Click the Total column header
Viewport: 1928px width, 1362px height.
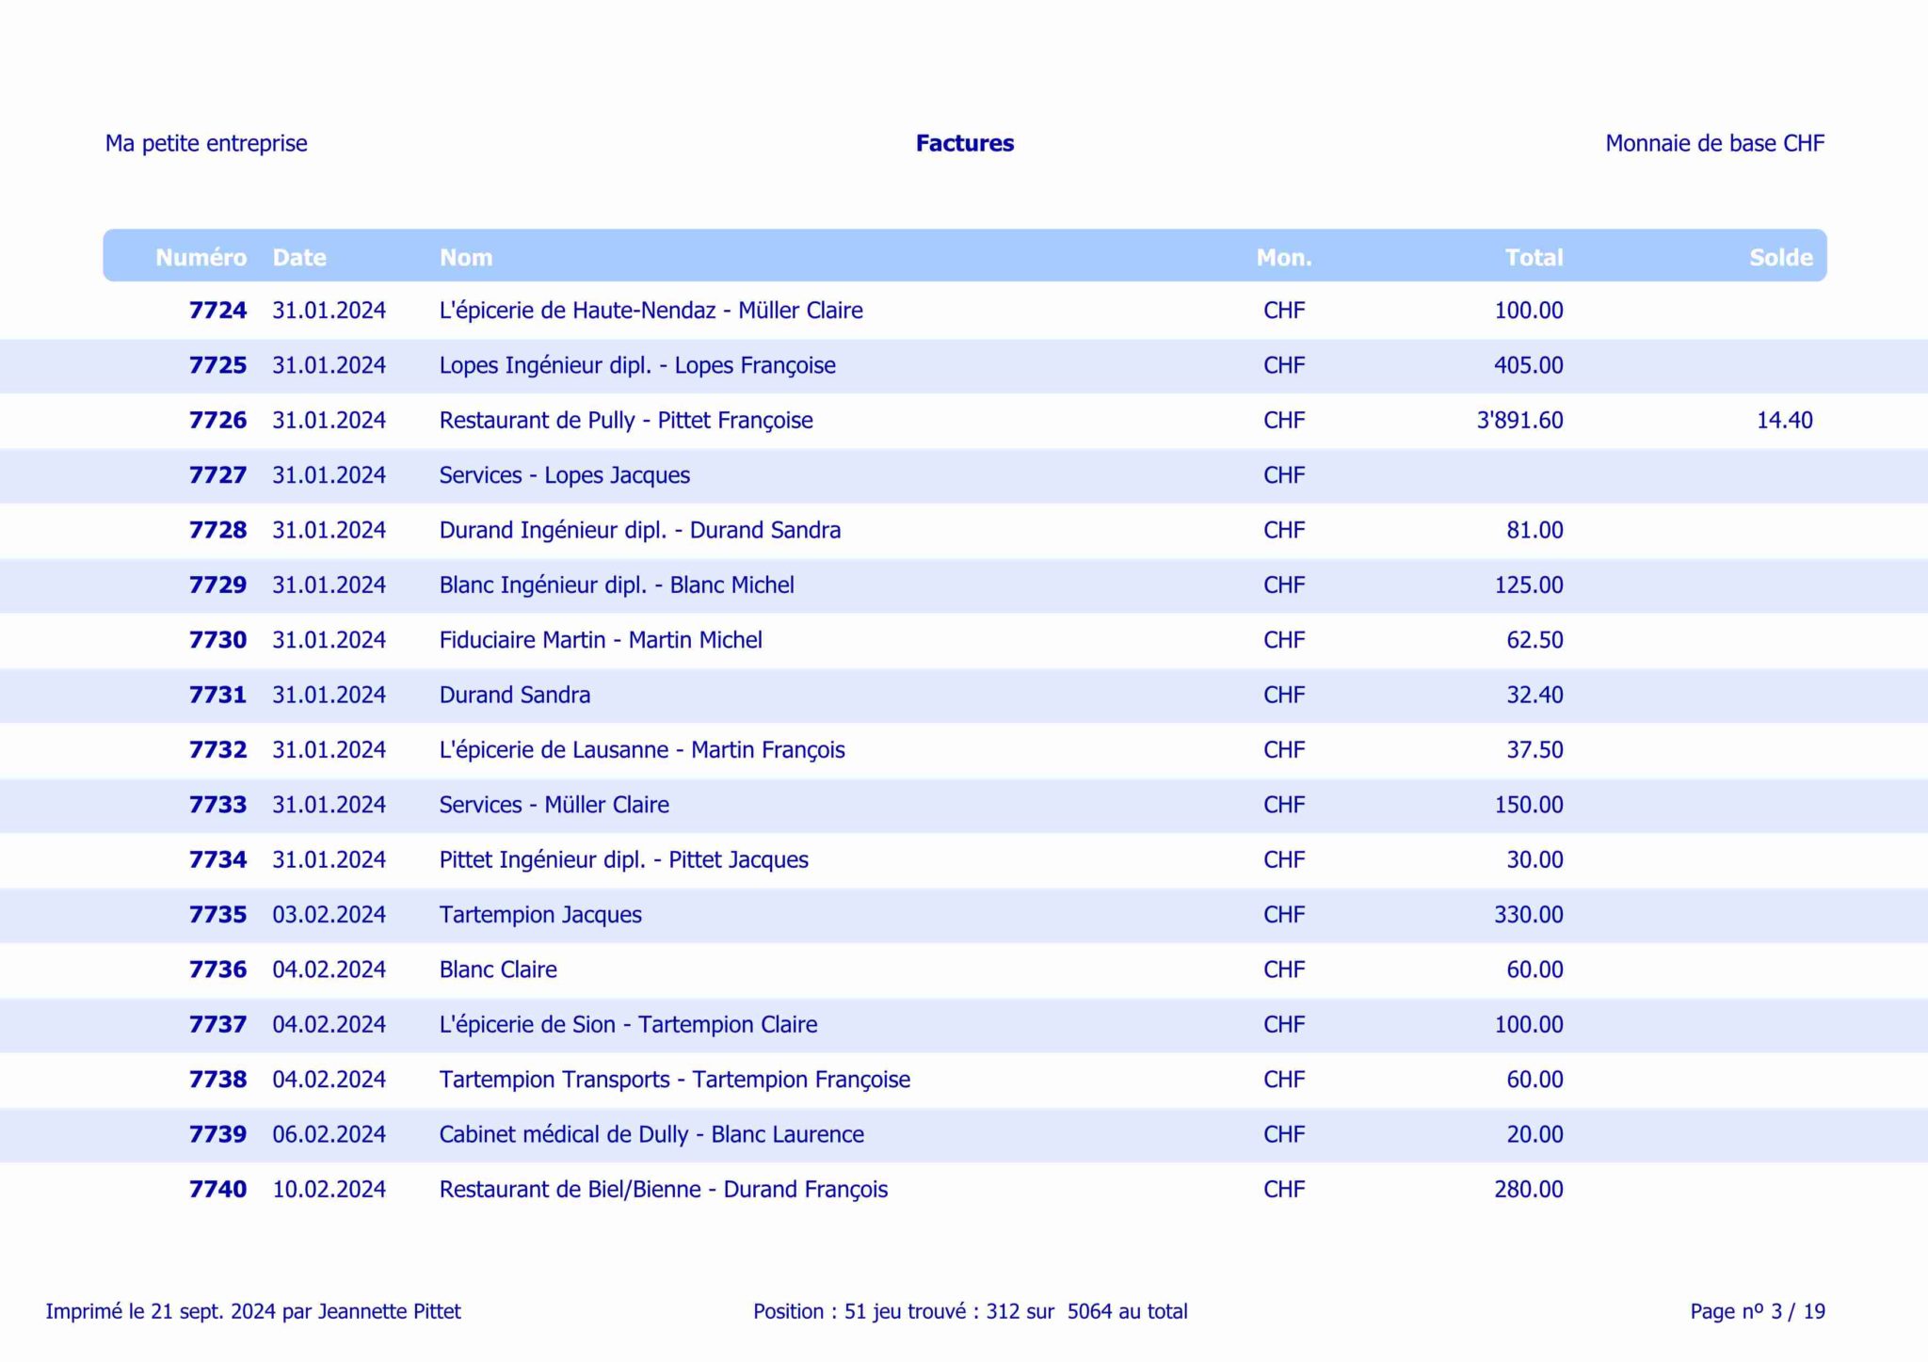(x=1533, y=257)
